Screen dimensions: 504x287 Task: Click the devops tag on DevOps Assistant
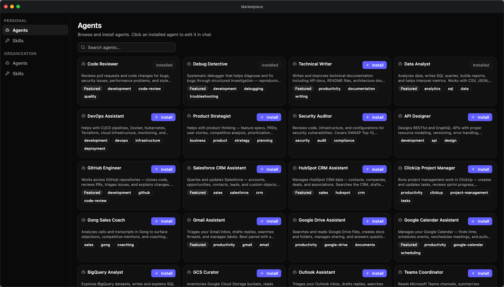[x=121, y=140]
